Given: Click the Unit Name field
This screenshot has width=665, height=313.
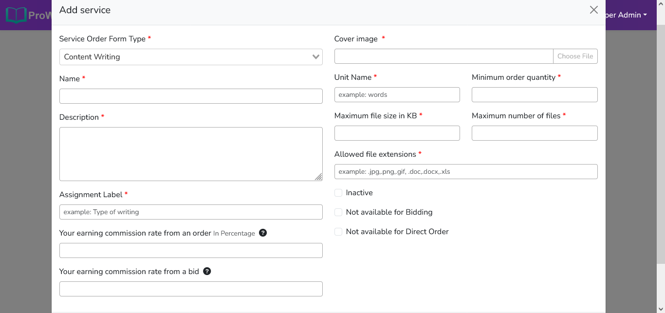Looking at the screenshot, I should pos(397,94).
